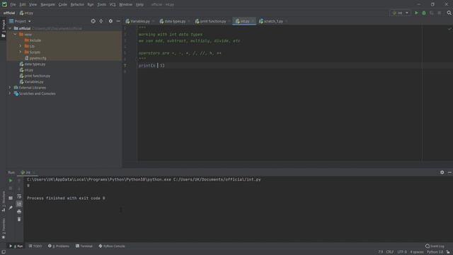Screen dimensions: 453x255
Task: Collapse the venv folder
Action: 15,35
